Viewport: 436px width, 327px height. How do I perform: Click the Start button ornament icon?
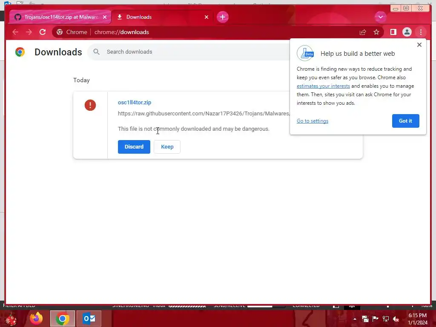click(x=11, y=319)
